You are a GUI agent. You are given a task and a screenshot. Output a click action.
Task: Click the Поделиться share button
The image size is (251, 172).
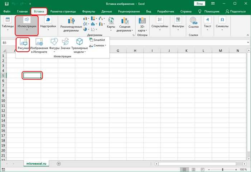(x=236, y=11)
